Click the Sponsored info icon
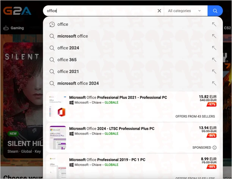Image resolution: width=232 pixels, height=179 pixels. 215,148
